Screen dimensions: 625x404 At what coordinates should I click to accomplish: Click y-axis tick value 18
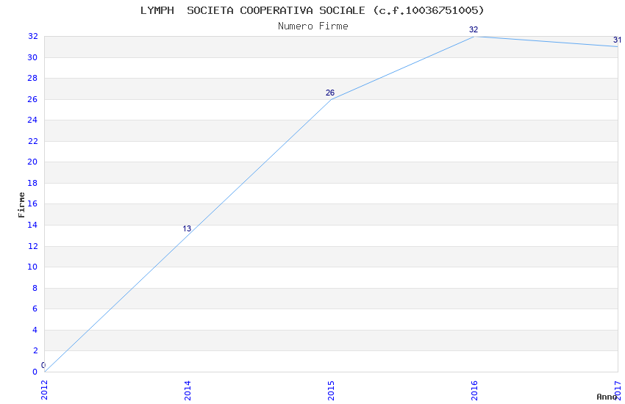[32, 183]
